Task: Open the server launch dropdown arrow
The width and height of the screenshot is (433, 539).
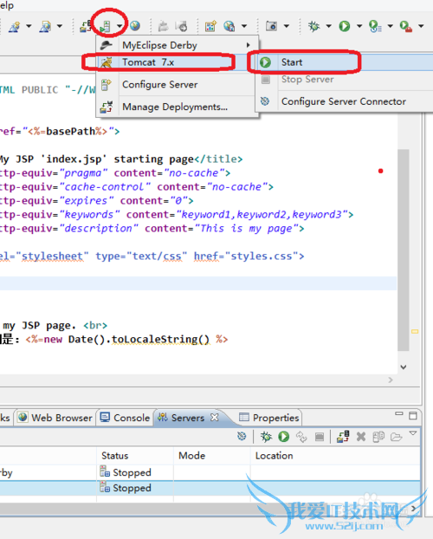Action: (119, 26)
